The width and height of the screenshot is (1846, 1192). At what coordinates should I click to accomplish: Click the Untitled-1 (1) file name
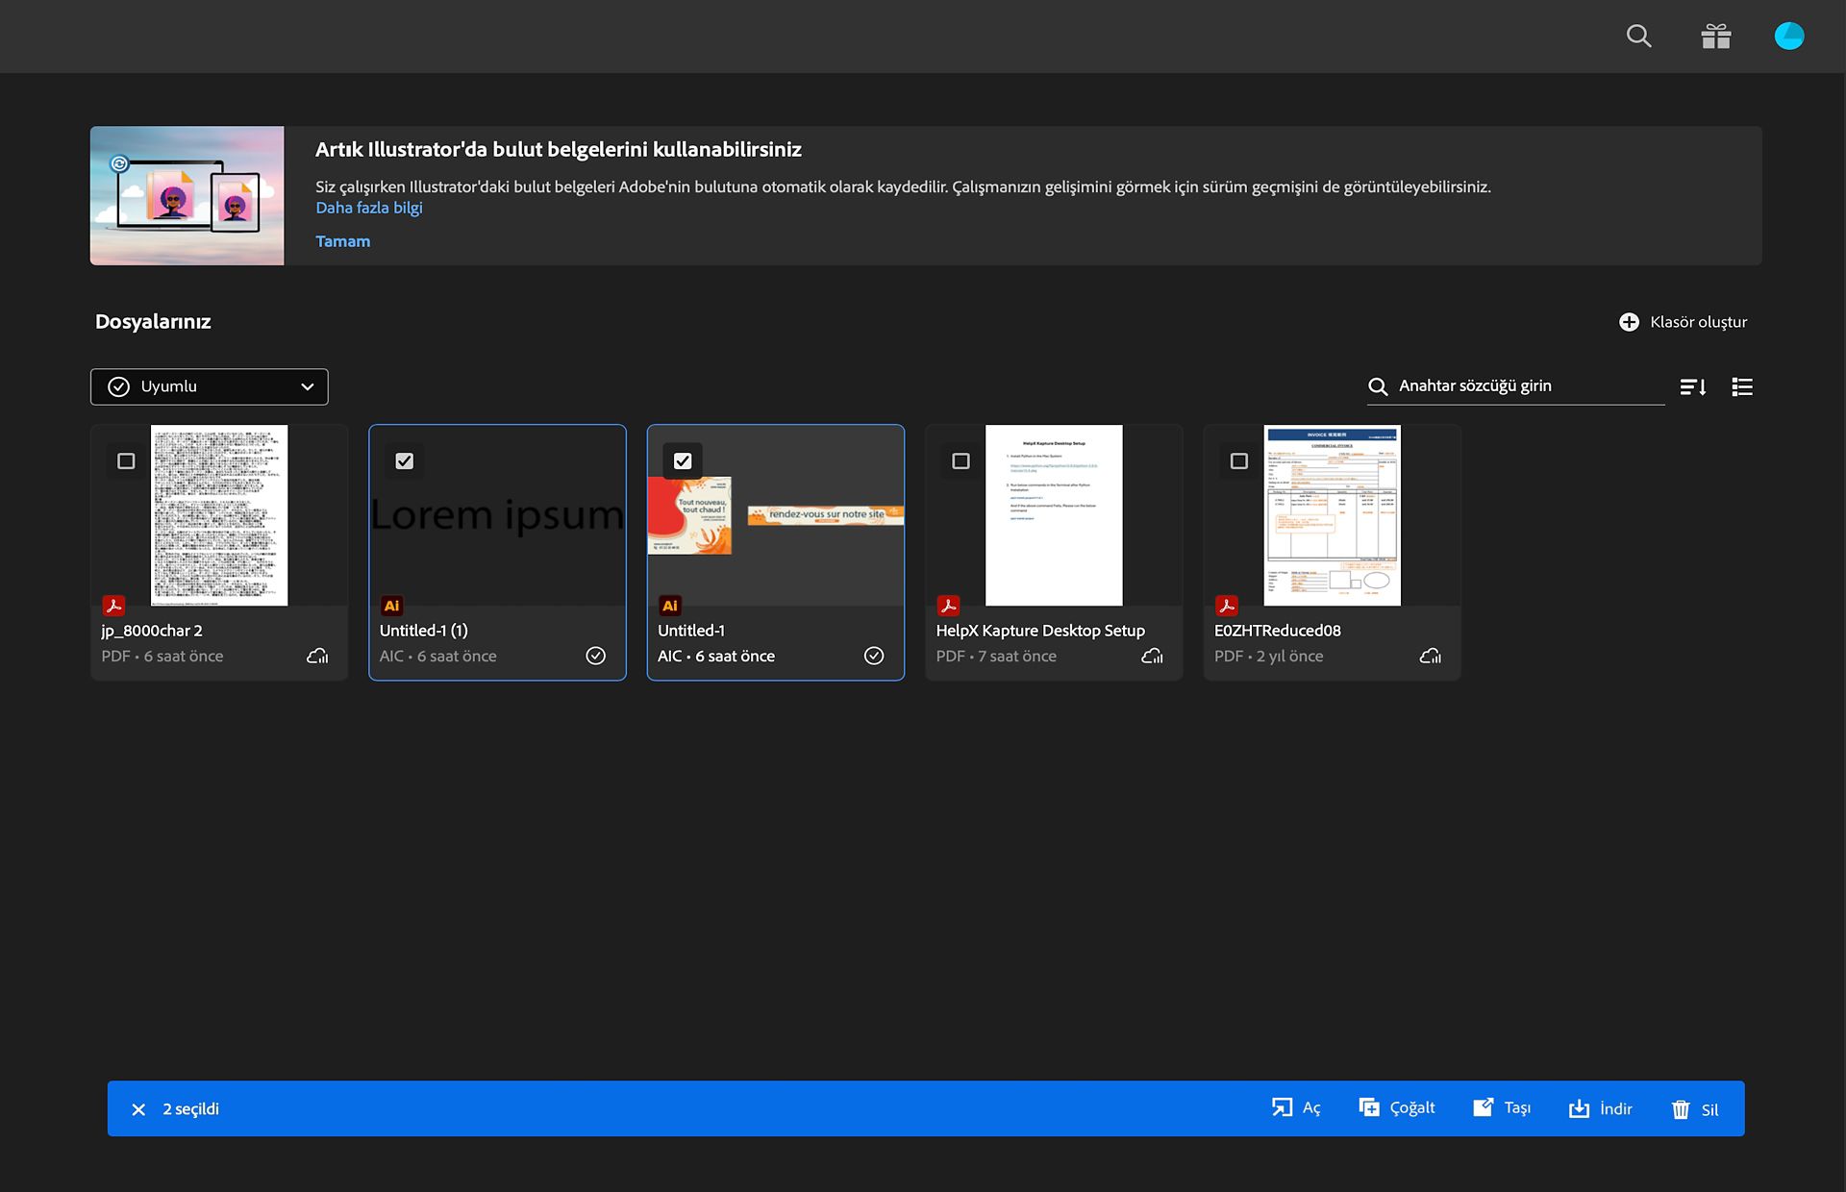coord(424,631)
